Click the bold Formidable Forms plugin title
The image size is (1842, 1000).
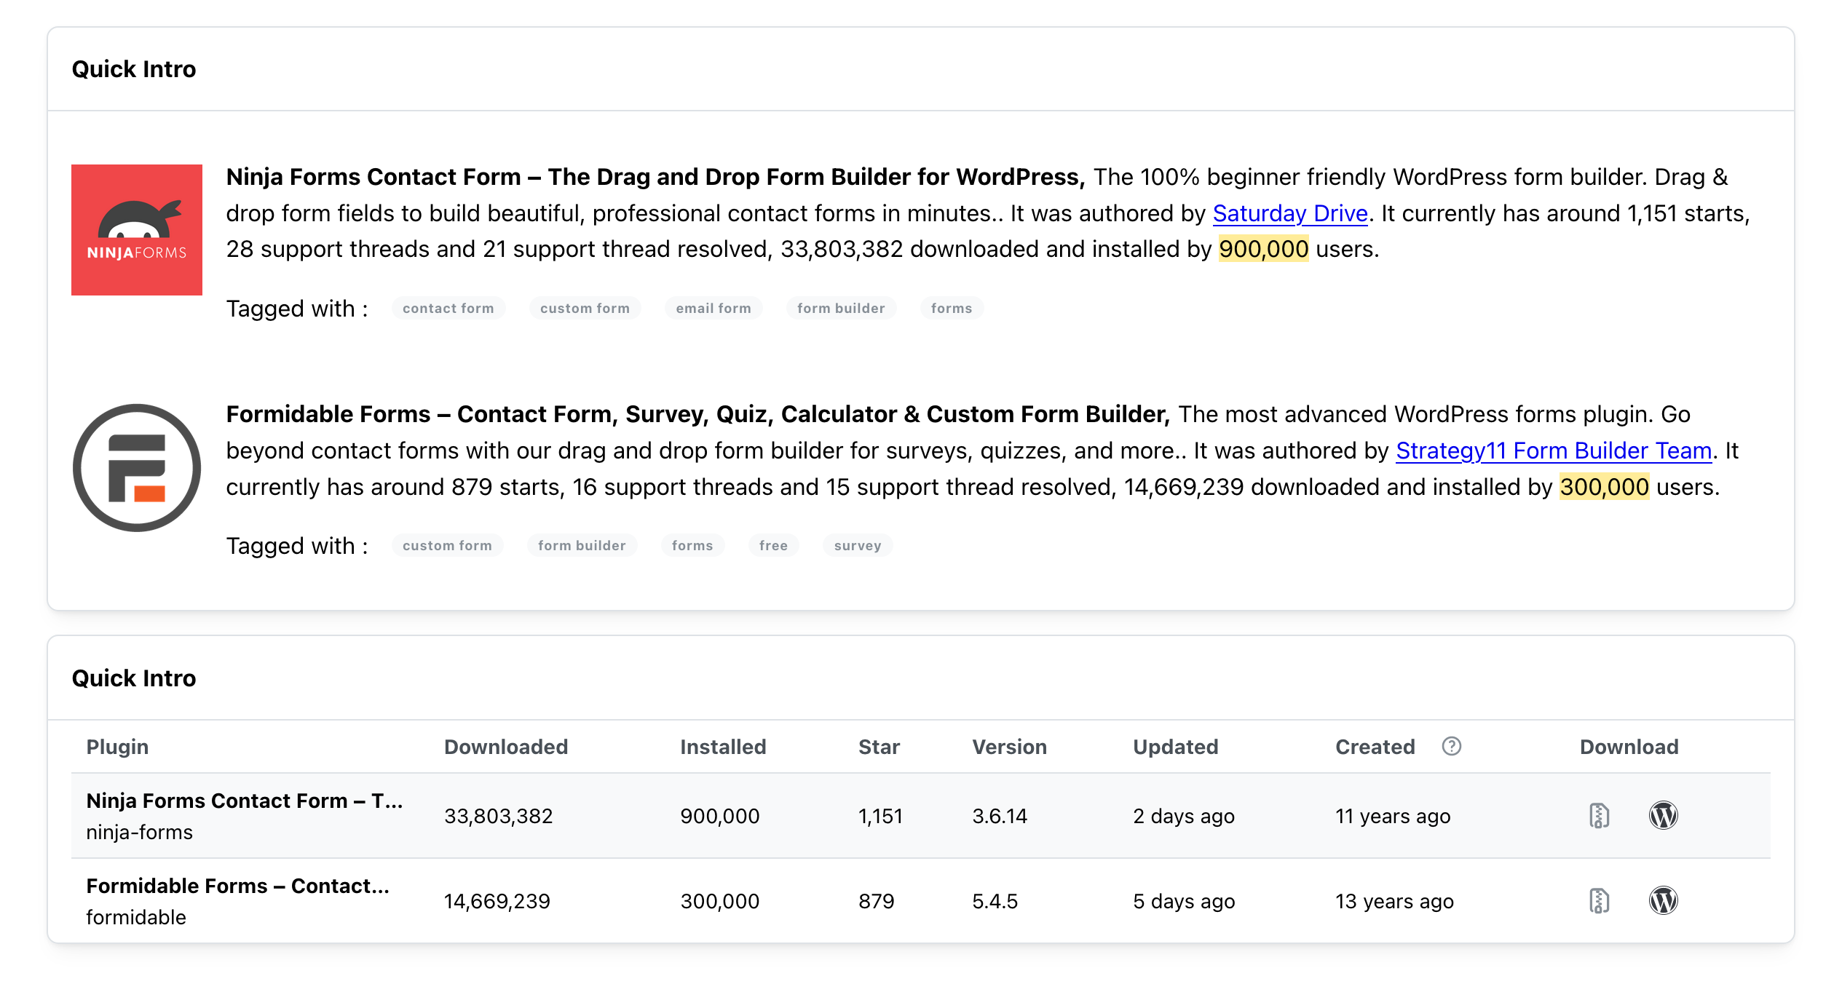click(697, 414)
